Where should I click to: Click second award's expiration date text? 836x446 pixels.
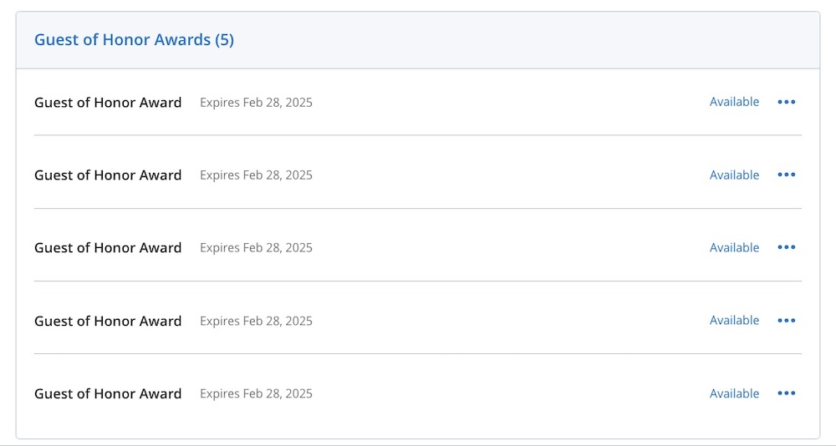[x=256, y=175]
